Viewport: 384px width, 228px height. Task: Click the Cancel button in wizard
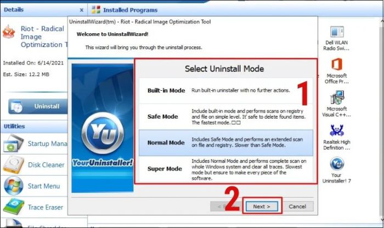tap(297, 207)
